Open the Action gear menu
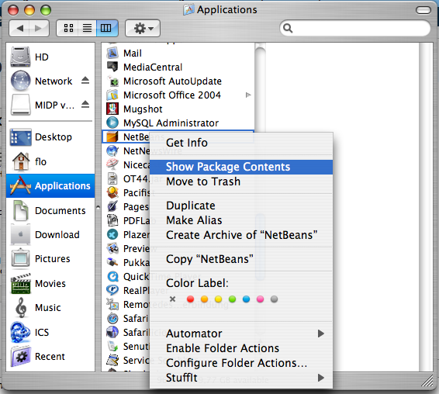 tap(143, 28)
